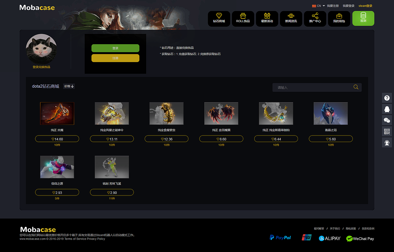
Task: Go to 最新活动 events page
Action: [267, 19]
